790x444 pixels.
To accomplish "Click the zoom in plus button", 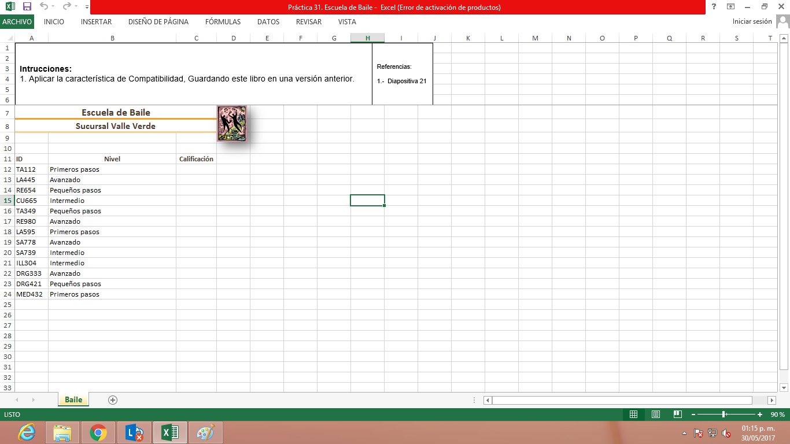I will point(760,415).
